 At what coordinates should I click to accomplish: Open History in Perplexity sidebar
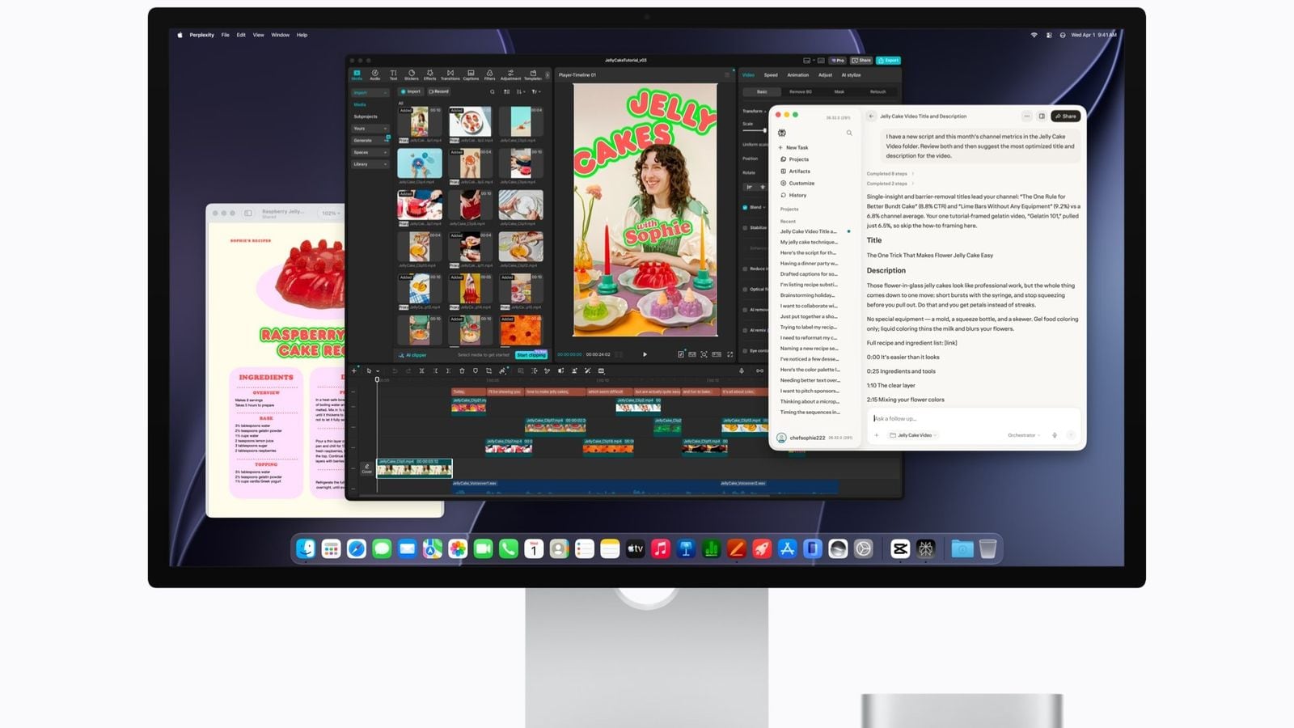(x=793, y=195)
